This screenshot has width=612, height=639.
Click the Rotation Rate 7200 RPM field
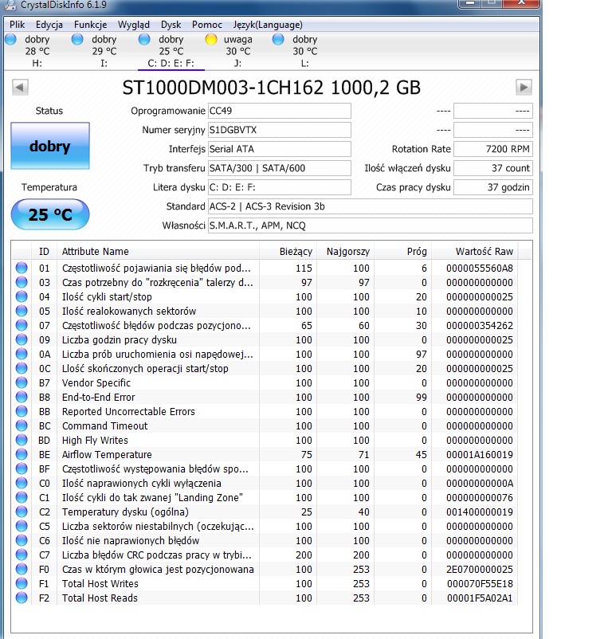[493, 149]
